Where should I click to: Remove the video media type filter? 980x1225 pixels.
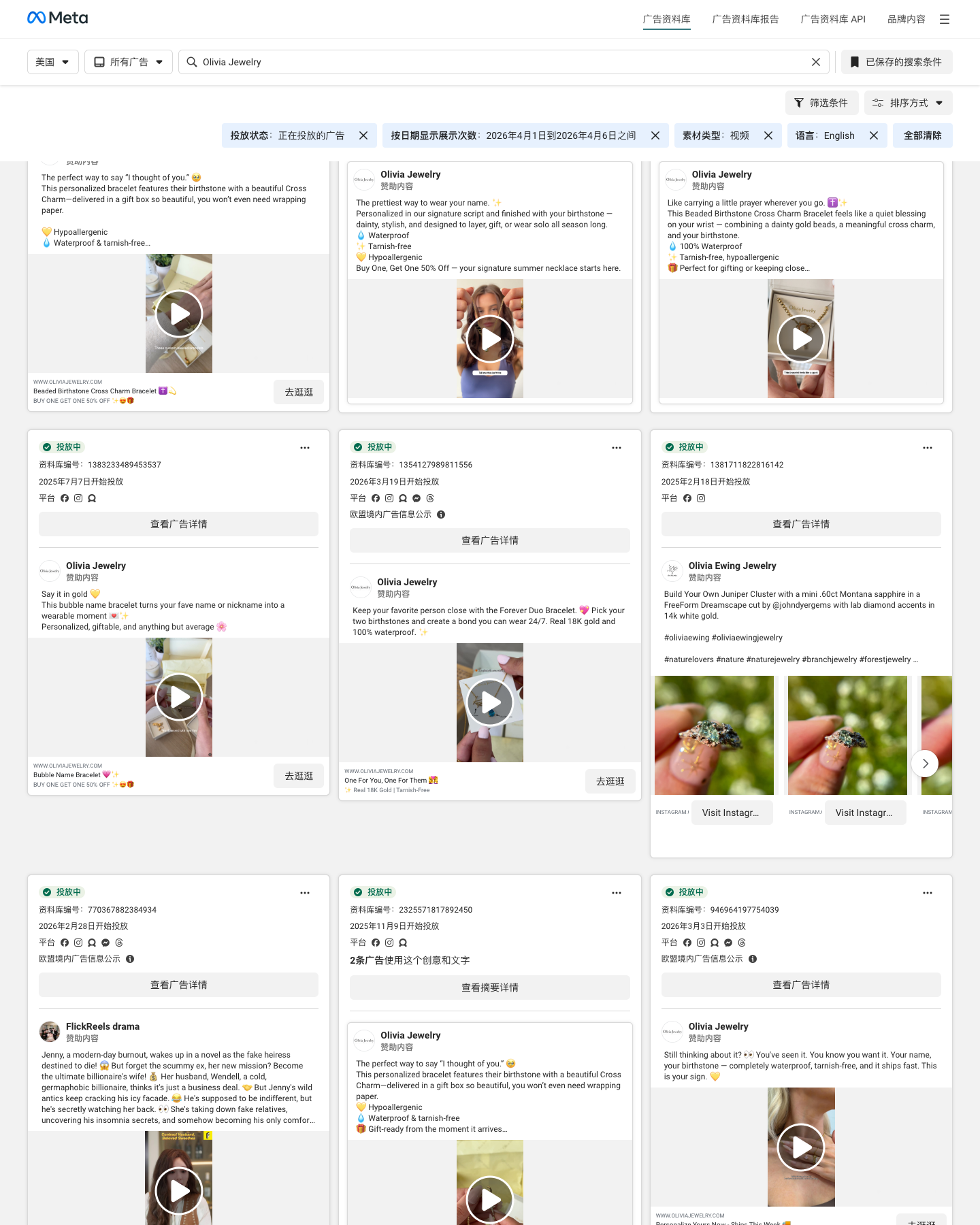(x=768, y=135)
